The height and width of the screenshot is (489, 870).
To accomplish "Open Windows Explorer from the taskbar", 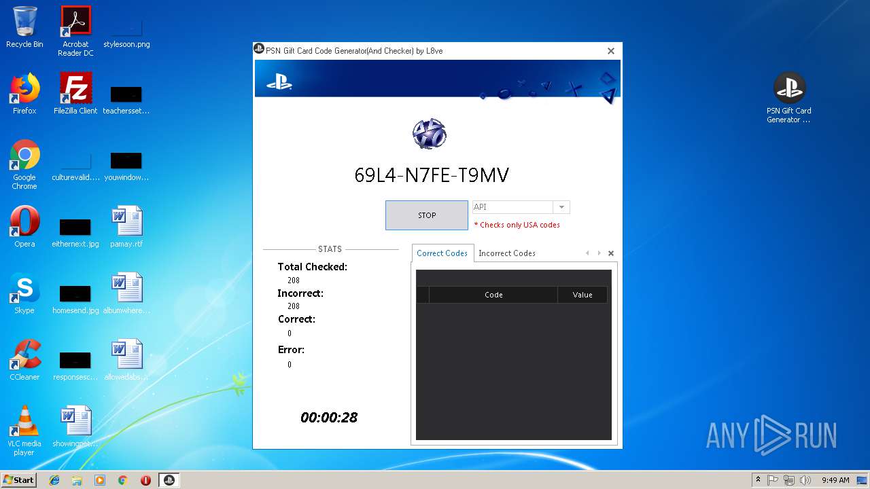I will coord(77,480).
